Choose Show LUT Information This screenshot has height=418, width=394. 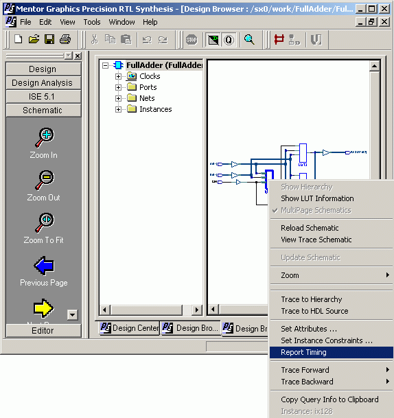coord(332,198)
